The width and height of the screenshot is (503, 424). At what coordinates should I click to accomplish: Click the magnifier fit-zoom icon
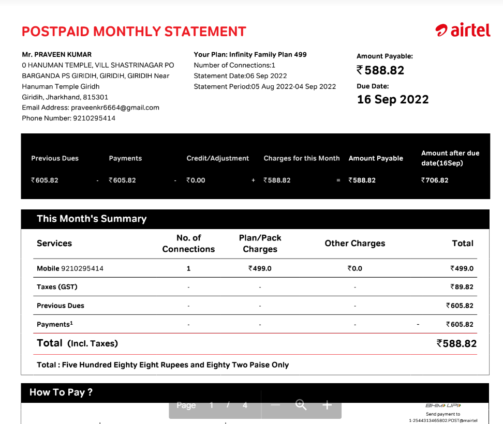[x=301, y=405]
